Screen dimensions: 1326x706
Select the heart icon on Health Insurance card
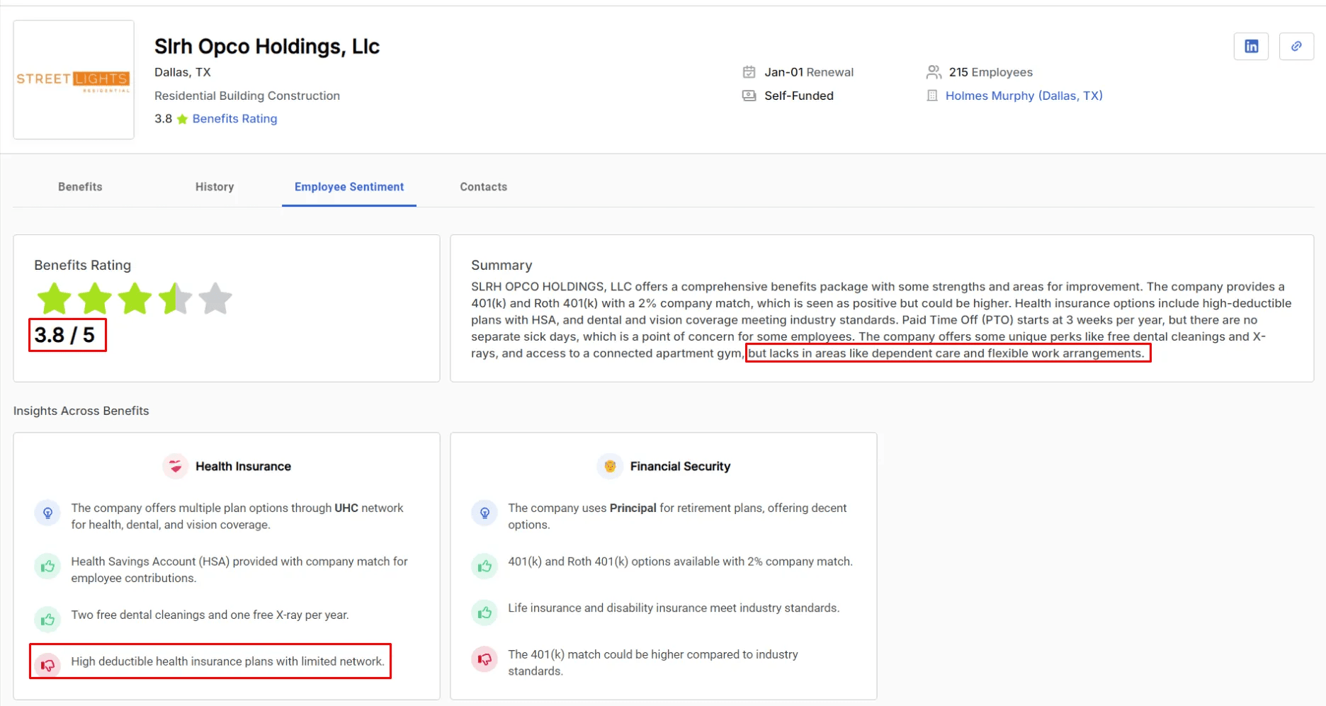point(174,466)
